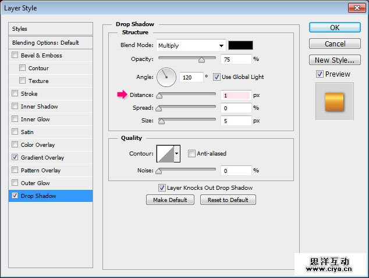The image size is (369, 278).
Task: Toggle Layer Knocks Out Drop Shadow
Action: pyautogui.click(x=162, y=188)
